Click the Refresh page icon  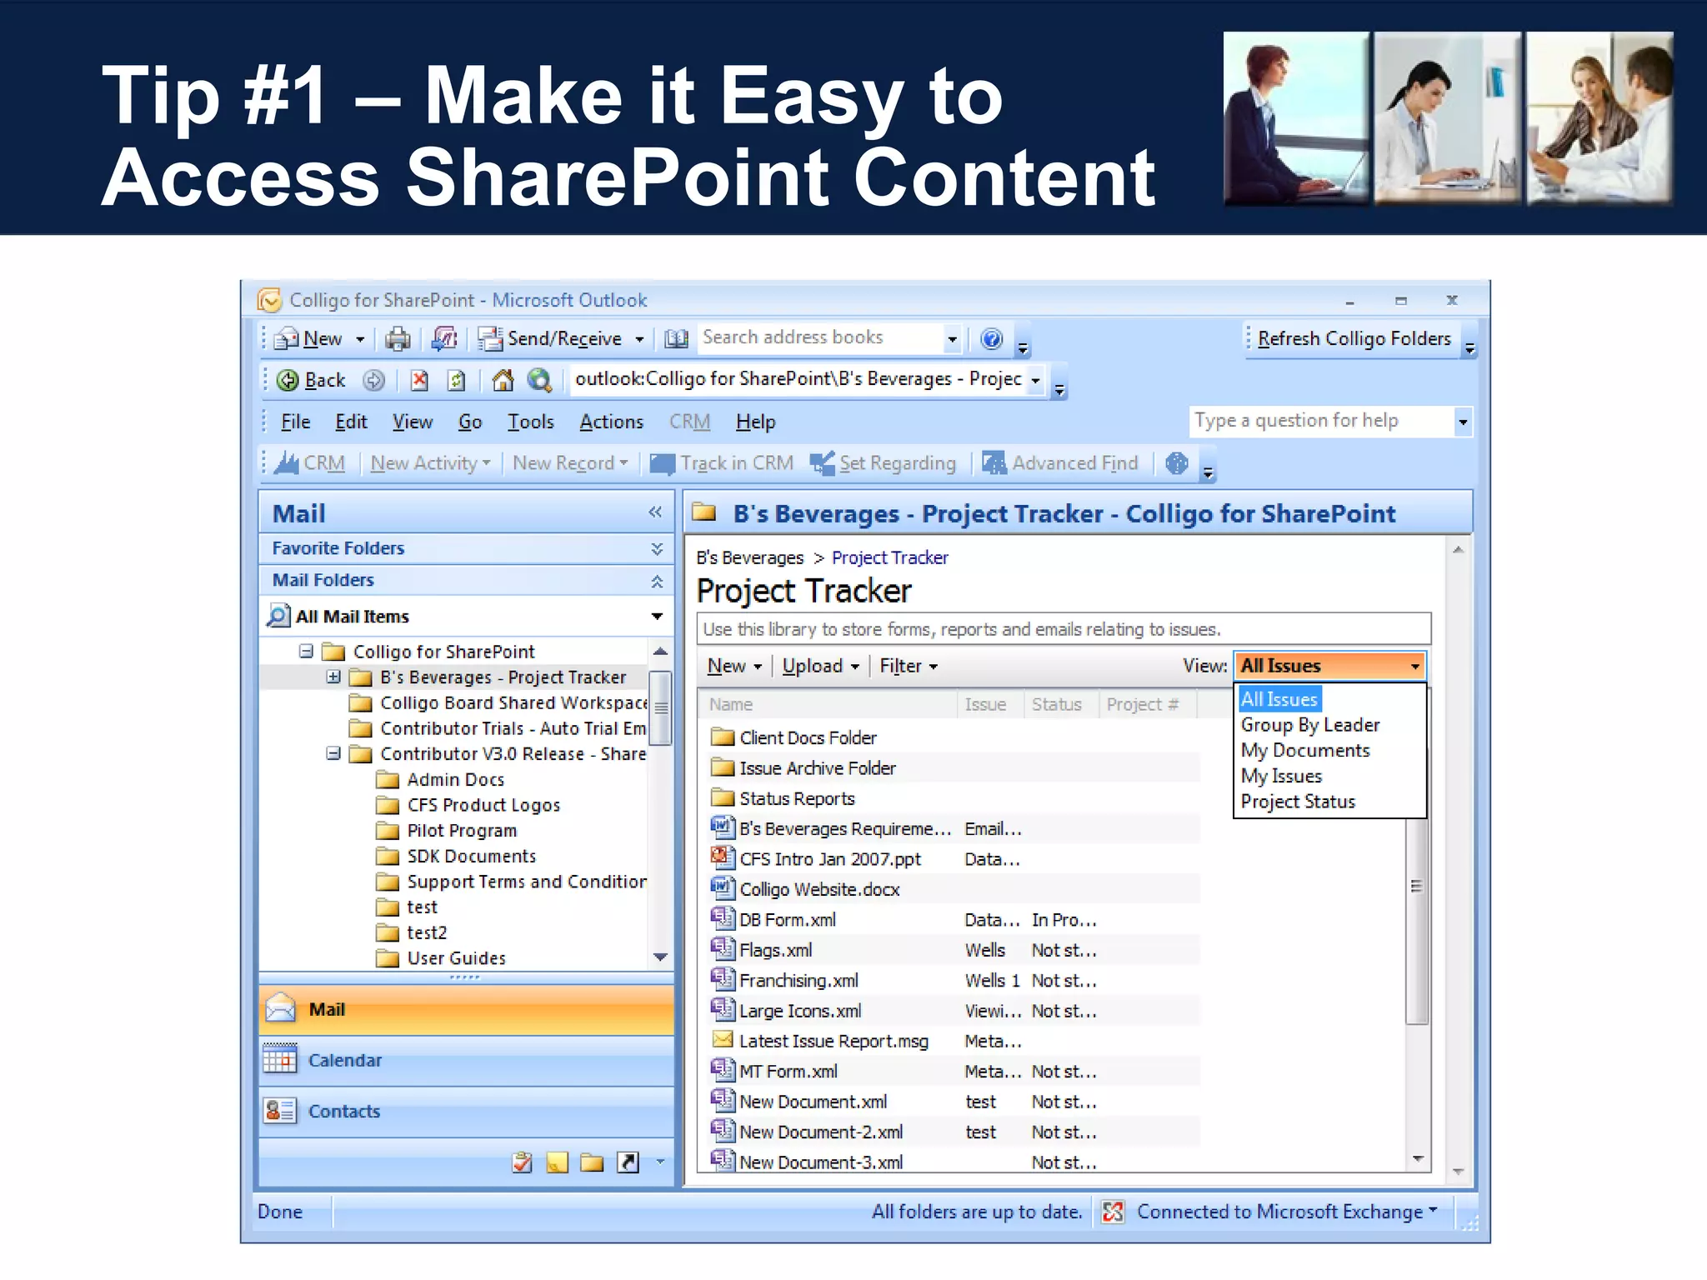tap(456, 381)
